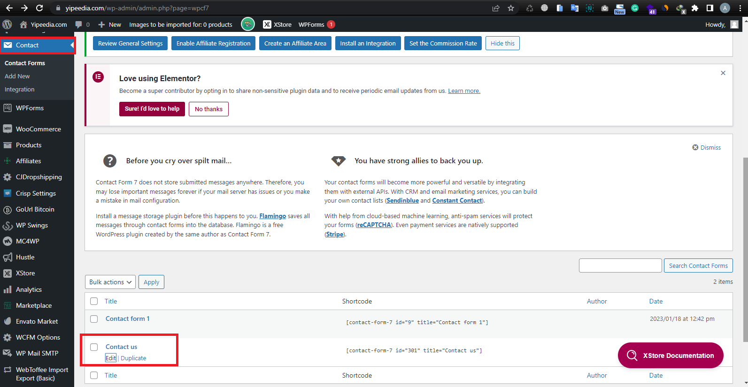This screenshot has width=748, height=387.
Task: Tick the checkbox for Contact us
Action: 94,347
